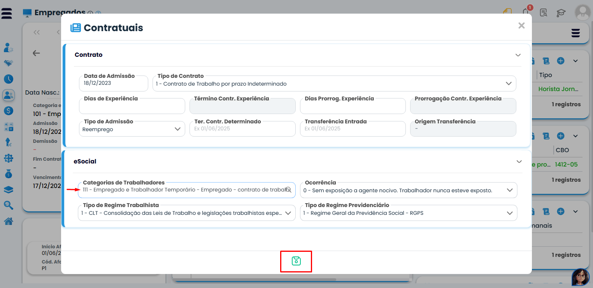The height and width of the screenshot is (288, 593).
Task: Collapse the Contrato section
Action: 518,55
